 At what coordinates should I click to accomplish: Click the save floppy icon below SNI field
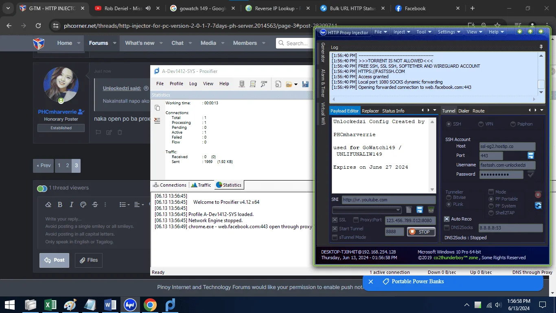click(420, 209)
